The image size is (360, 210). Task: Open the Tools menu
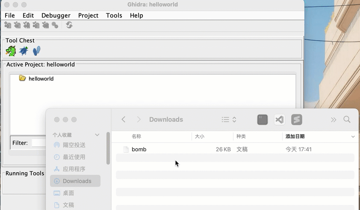click(114, 15)
